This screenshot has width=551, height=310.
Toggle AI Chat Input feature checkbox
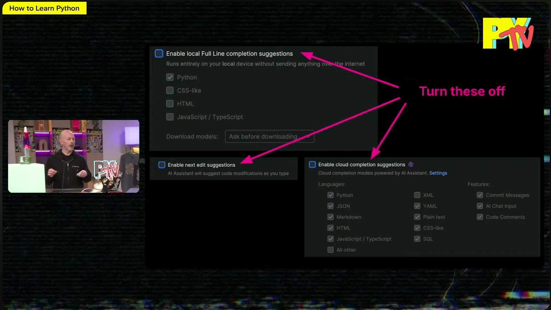pos(480,206)
